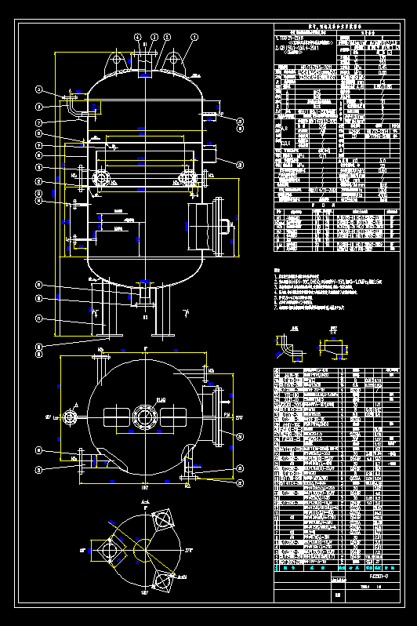417x626 pixels.
Task: Select the lower-right support leg pad in section A-A
Action: point(162,581)
